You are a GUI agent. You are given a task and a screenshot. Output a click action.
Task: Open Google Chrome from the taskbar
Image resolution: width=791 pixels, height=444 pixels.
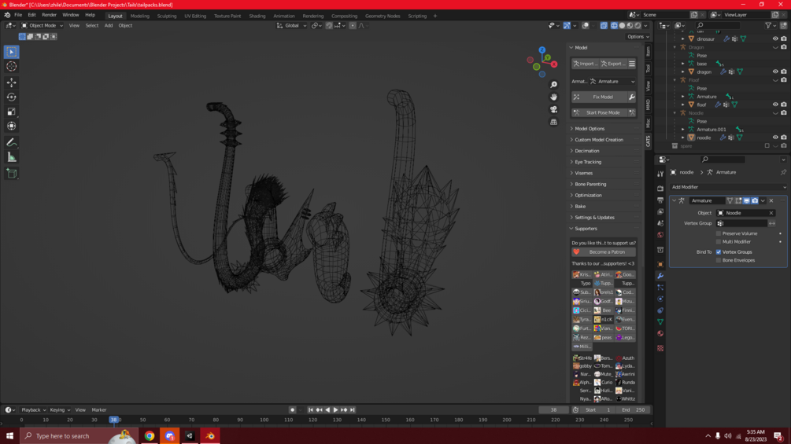[x=149, y=436]
